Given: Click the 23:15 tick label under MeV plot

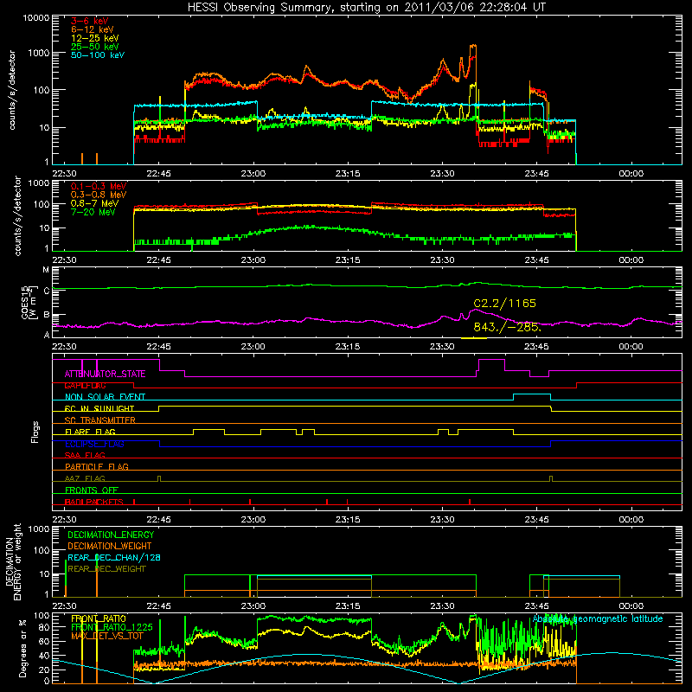Looking at the screenshot, I should (x=348, y=260).
